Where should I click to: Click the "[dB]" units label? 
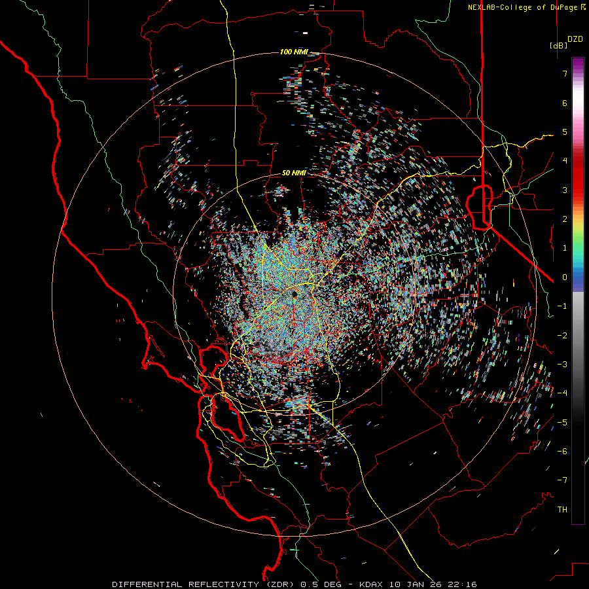tap(559, 45)
